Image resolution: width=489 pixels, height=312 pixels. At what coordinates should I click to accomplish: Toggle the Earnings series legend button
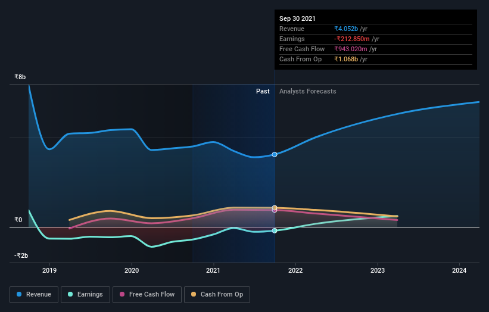[85, 295]
